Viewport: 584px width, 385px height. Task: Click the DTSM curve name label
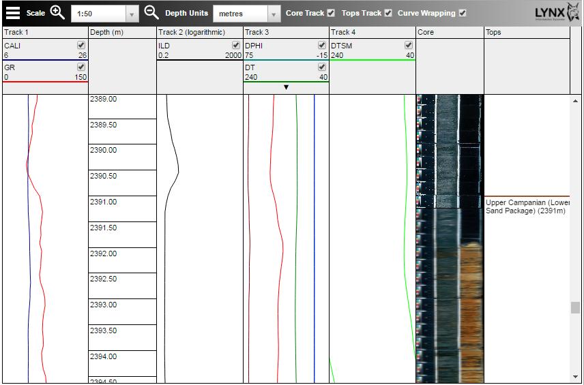[341, 46]
